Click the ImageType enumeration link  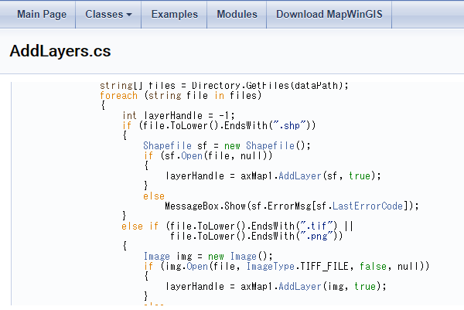(270, 266)
